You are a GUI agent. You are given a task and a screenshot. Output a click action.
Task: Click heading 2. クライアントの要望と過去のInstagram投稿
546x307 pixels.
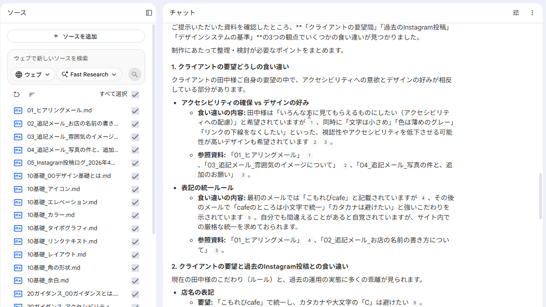point(260,266)
